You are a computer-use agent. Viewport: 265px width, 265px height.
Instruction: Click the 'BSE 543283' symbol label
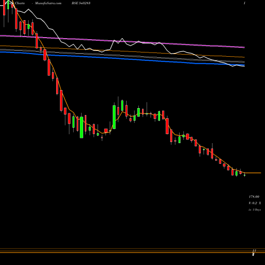pyautogui.click(x=81, y=3)
